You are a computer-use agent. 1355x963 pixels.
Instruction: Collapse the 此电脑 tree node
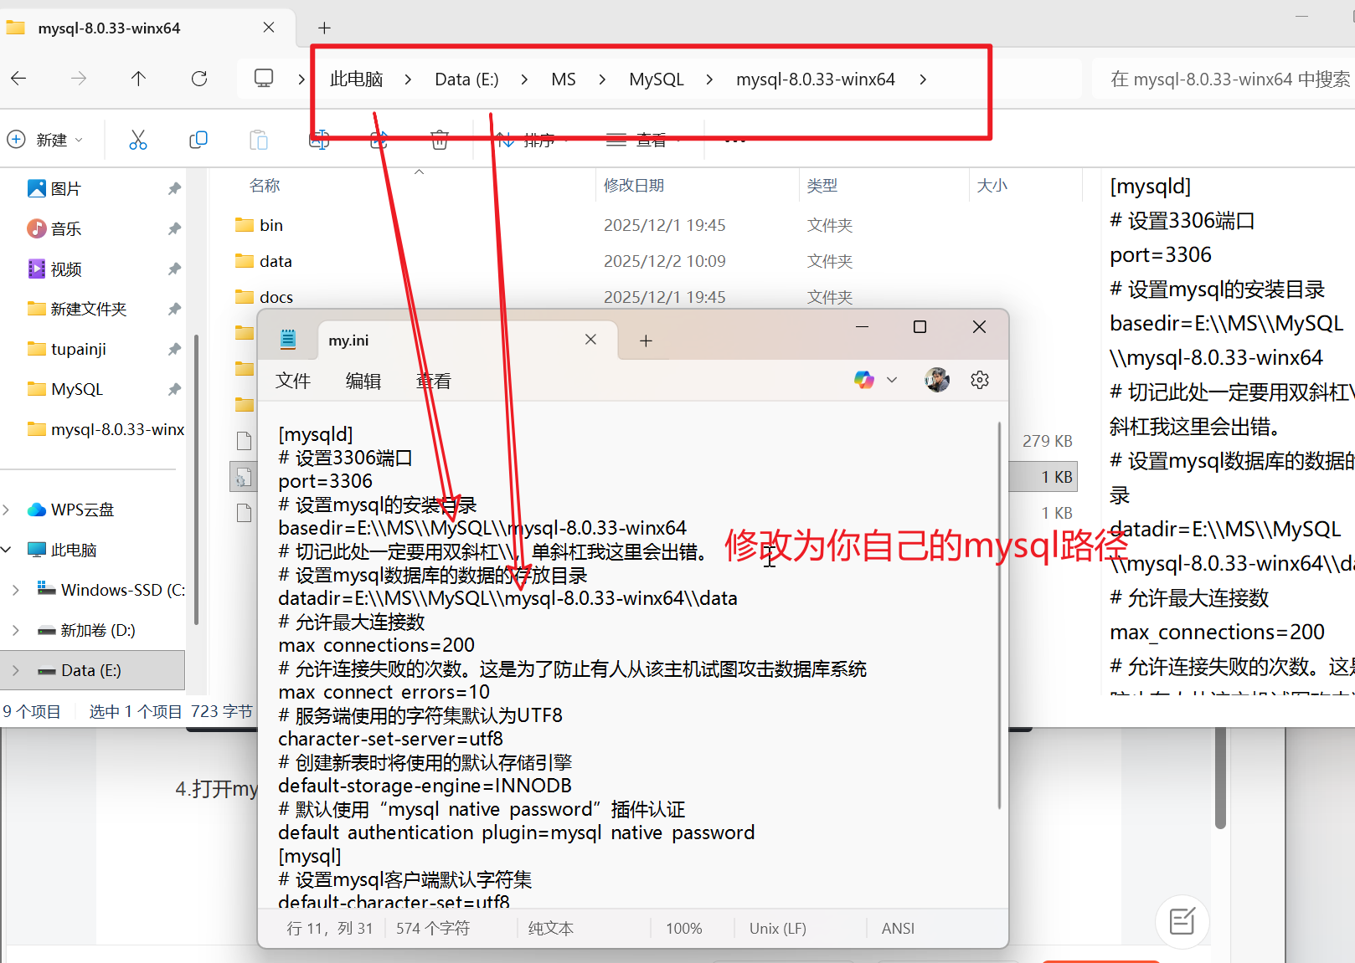coord(7,551)
